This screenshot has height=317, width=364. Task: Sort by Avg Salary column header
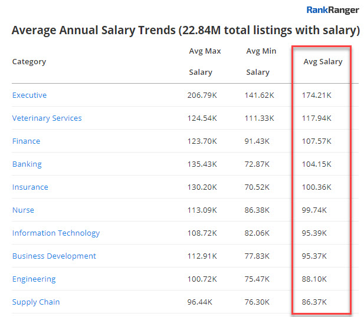323,62
